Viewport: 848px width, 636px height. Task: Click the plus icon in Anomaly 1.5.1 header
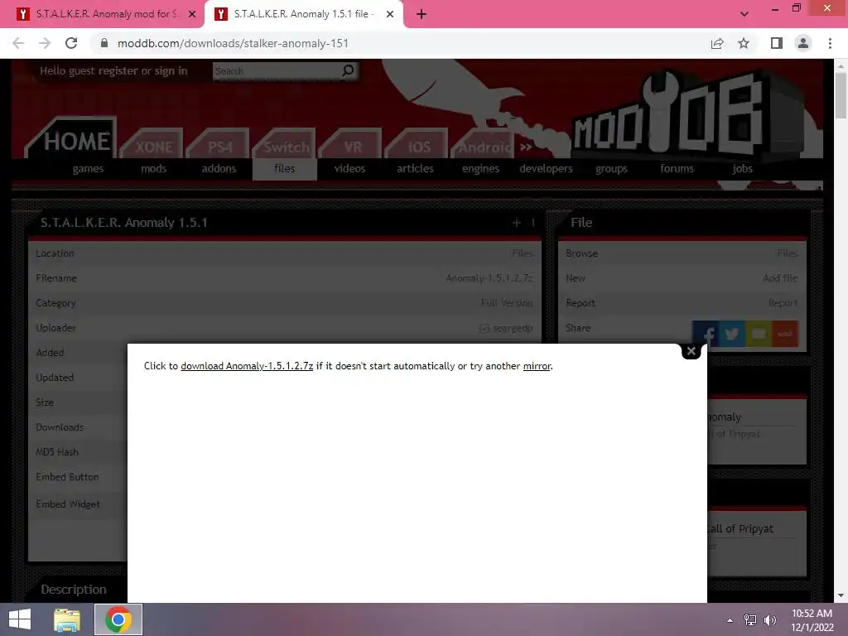pos(517,223)
